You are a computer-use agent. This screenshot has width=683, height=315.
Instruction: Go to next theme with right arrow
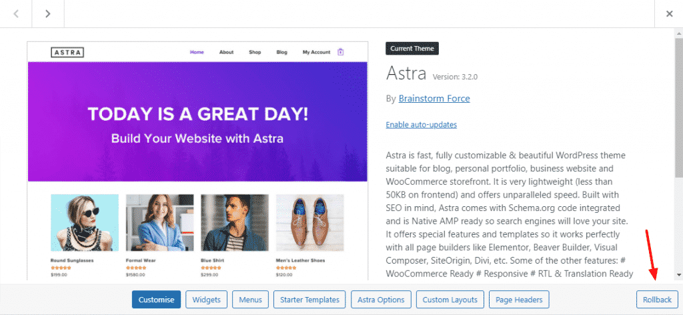tap(48, 14)
